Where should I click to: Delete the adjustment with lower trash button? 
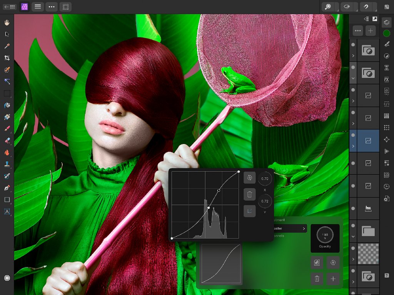(x=317, y=279)
